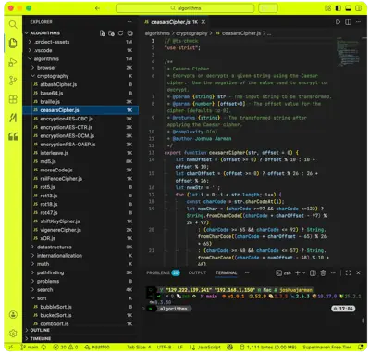Collapse all folders in explorer
The width and height of the screenshot is (370, 354).
click(129, 33)
